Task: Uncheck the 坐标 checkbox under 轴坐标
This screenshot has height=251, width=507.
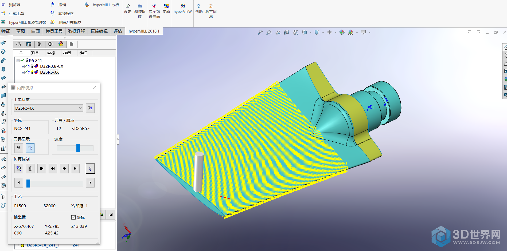Action: pyautogui.click(x=73, y=217)
